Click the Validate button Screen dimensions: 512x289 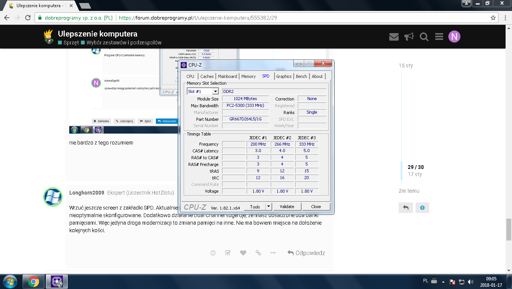[287, 207]
